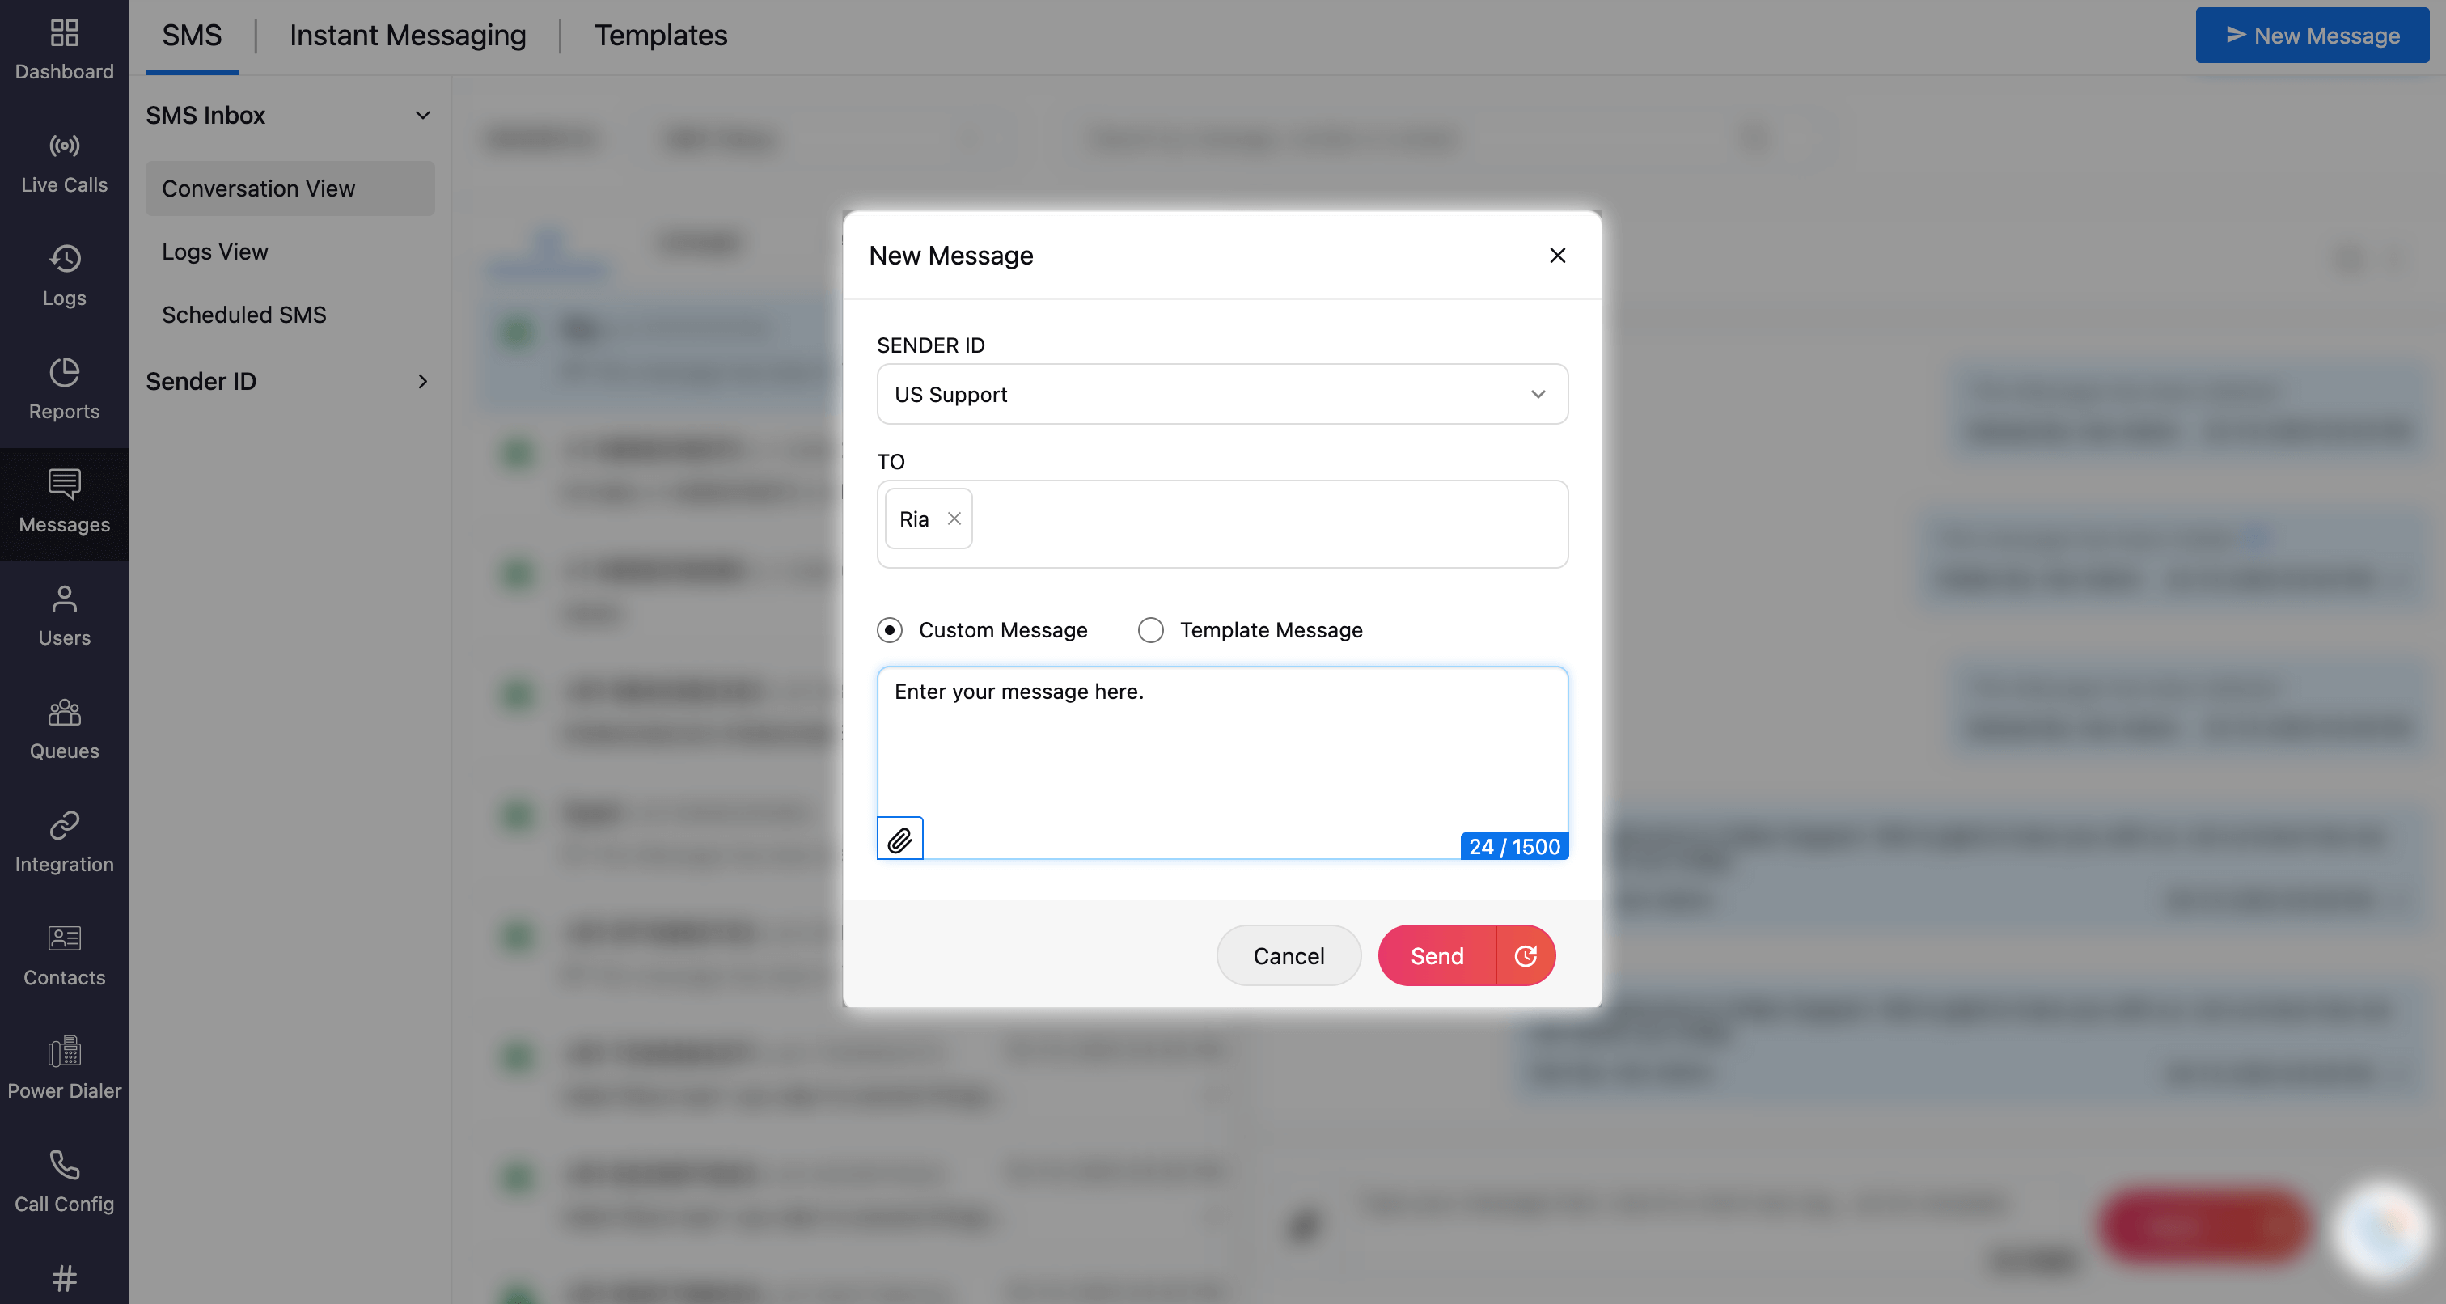
Task: Click the Send button
Action: (x=1436, y=955)
